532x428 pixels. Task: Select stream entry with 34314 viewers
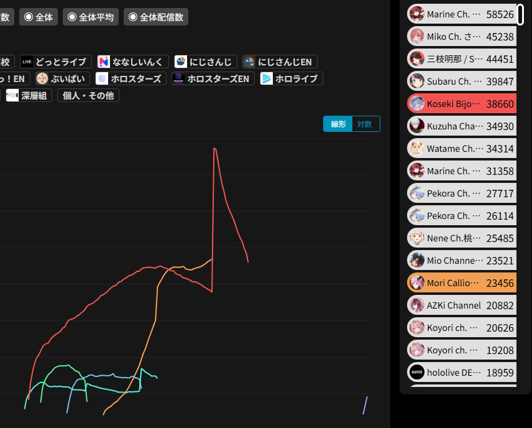[x=462, y=149]
